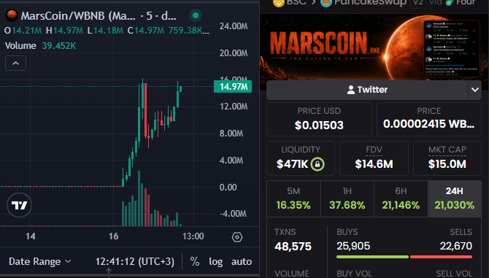Viewport: 489px width, 278px height.
Task: Click the Volume 39.452K indicator label
Action: pyautogui.click(x=41, y=46)
